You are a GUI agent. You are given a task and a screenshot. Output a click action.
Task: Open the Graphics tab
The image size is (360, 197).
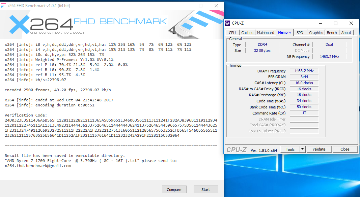(316, 33)
